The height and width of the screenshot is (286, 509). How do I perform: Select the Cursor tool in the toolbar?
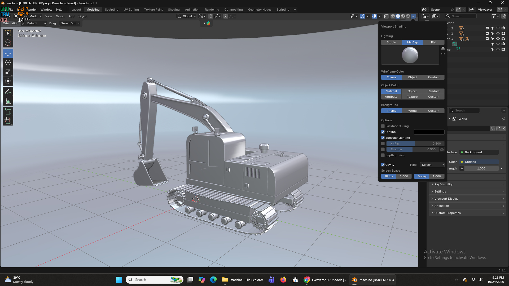[x=8, y=43]
